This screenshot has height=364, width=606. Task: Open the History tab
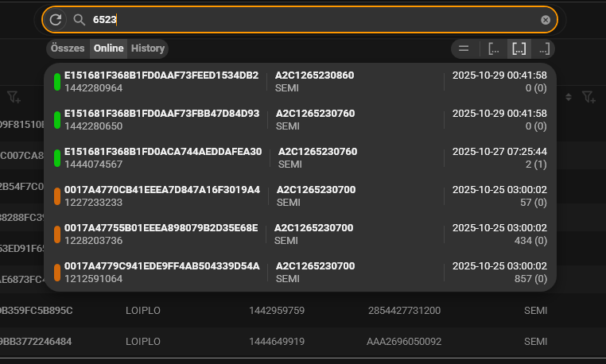click(x=148, y=48)
